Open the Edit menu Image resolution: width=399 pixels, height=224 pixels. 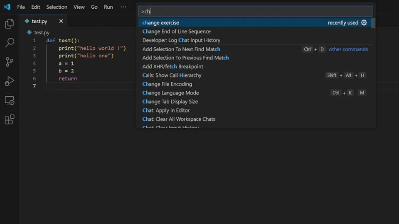tap(36, 7)
